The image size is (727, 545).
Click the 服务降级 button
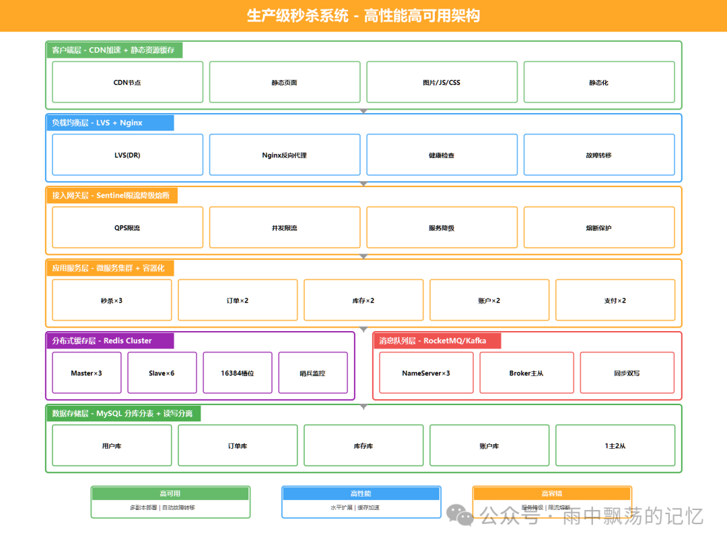[442, 227]
